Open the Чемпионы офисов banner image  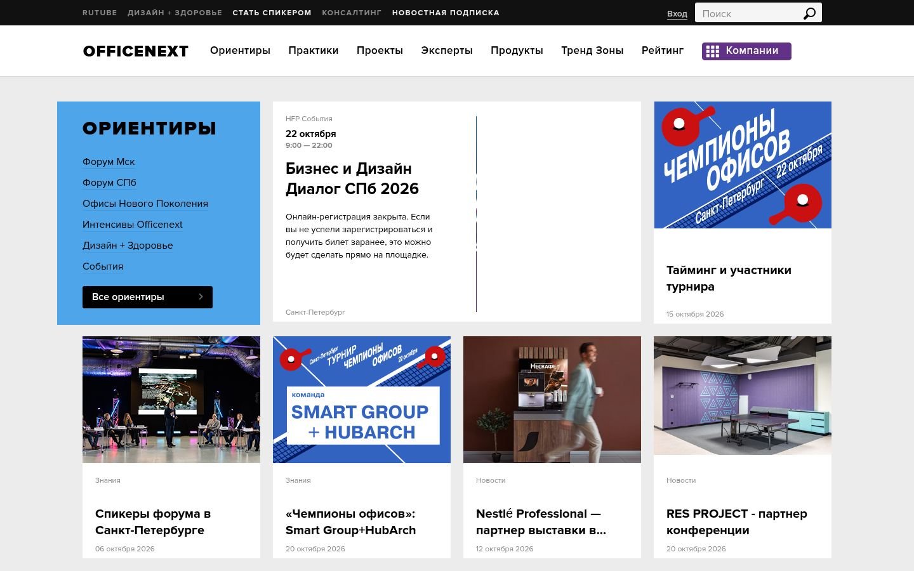[743, 165]
